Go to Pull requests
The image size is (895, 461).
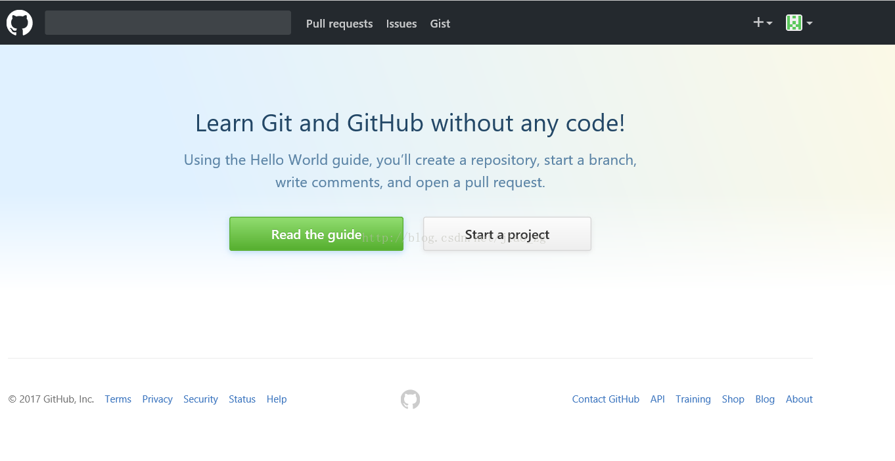(339, 24)
